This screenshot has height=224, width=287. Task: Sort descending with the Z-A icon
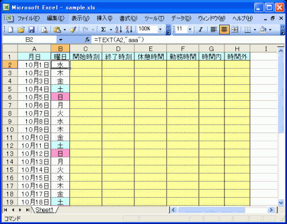coord(129,30)
